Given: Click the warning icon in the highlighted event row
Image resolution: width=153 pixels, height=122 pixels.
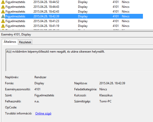Looking at the screenshot, I should (3, 16).
